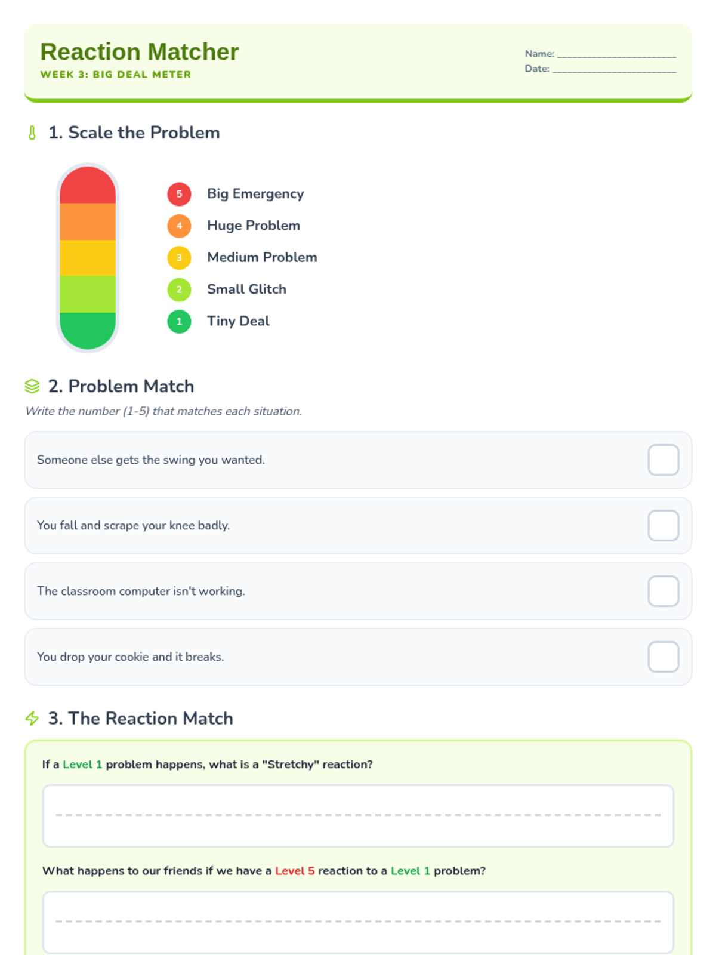Click the lightning bolt icon beside The Reaction Match
Viewport: 716px width, 955px height.
click(x=32, y=719)
